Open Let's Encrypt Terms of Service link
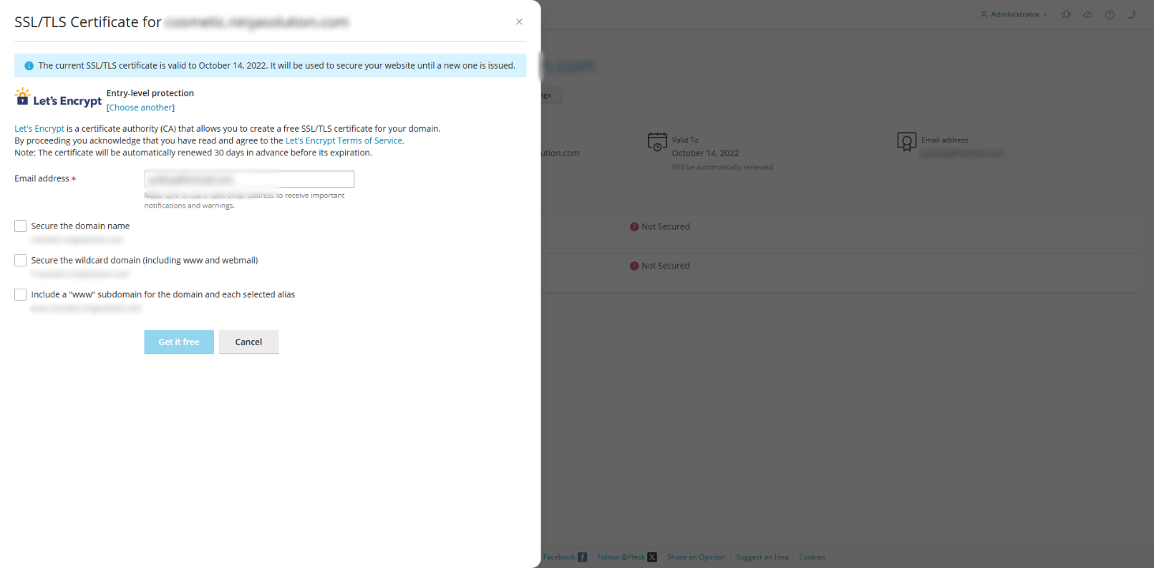This screenshot has width=1154, height=568. pos(344,141)
